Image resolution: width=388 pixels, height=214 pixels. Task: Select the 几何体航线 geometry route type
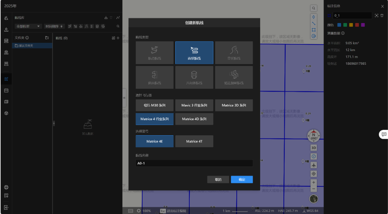click(x=194, y=77)
